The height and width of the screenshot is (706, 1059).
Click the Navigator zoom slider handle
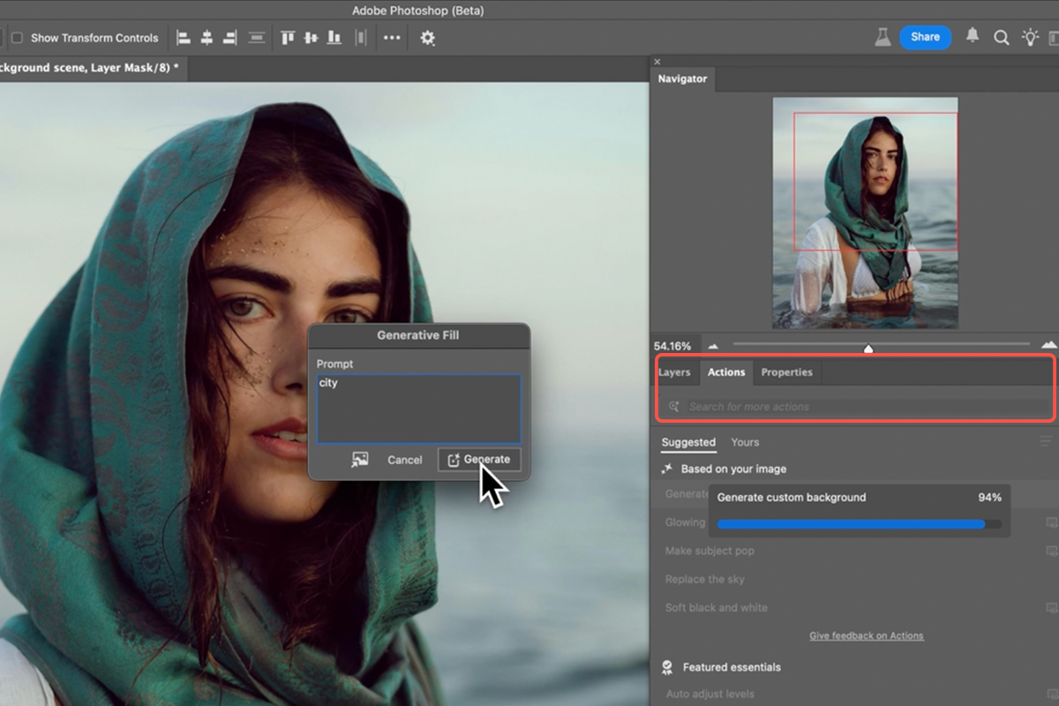868,348
